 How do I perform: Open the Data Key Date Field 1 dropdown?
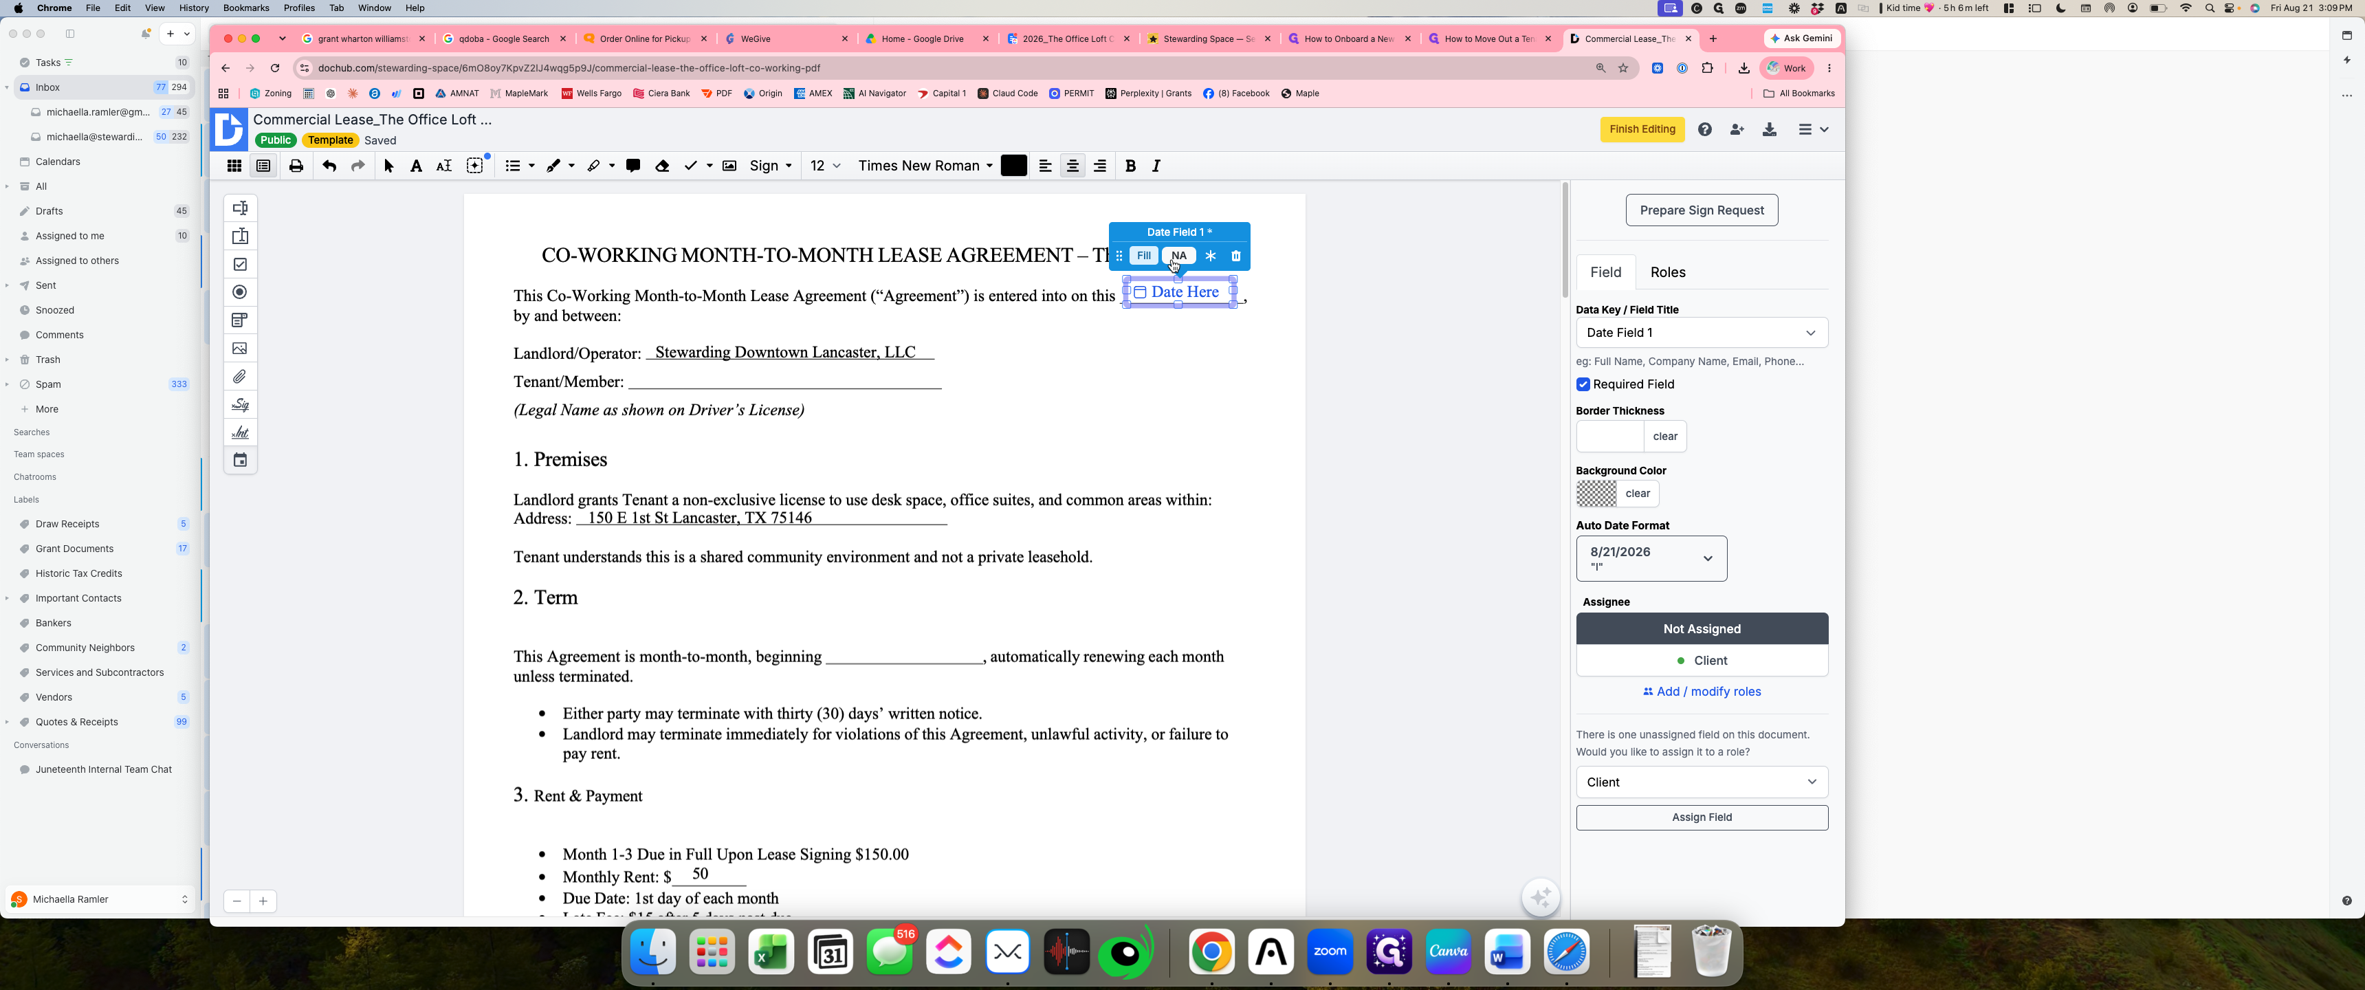point(1702,333)
